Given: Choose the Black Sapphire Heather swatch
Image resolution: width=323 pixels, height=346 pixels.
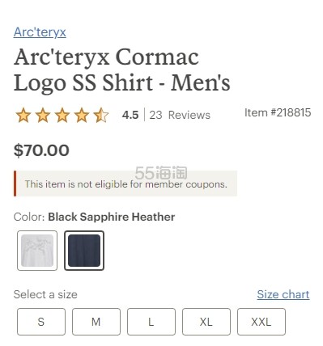Looking at the screenshot, I should [x=84, y=251].
